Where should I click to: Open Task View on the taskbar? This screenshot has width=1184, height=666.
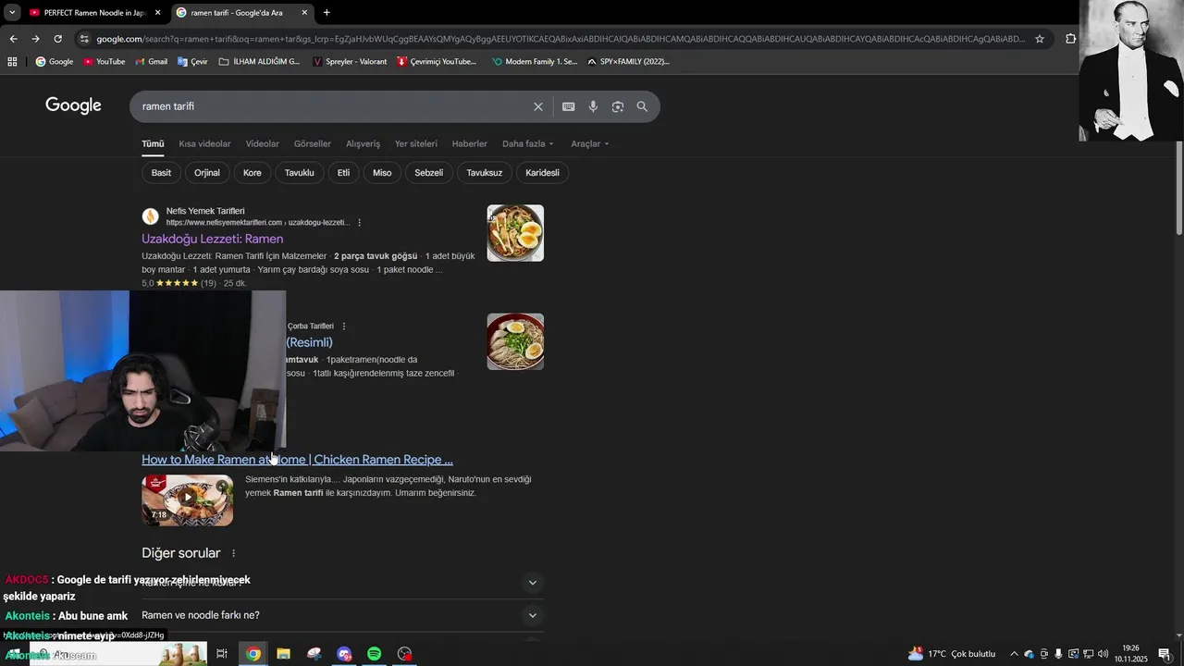coord(222,654)
